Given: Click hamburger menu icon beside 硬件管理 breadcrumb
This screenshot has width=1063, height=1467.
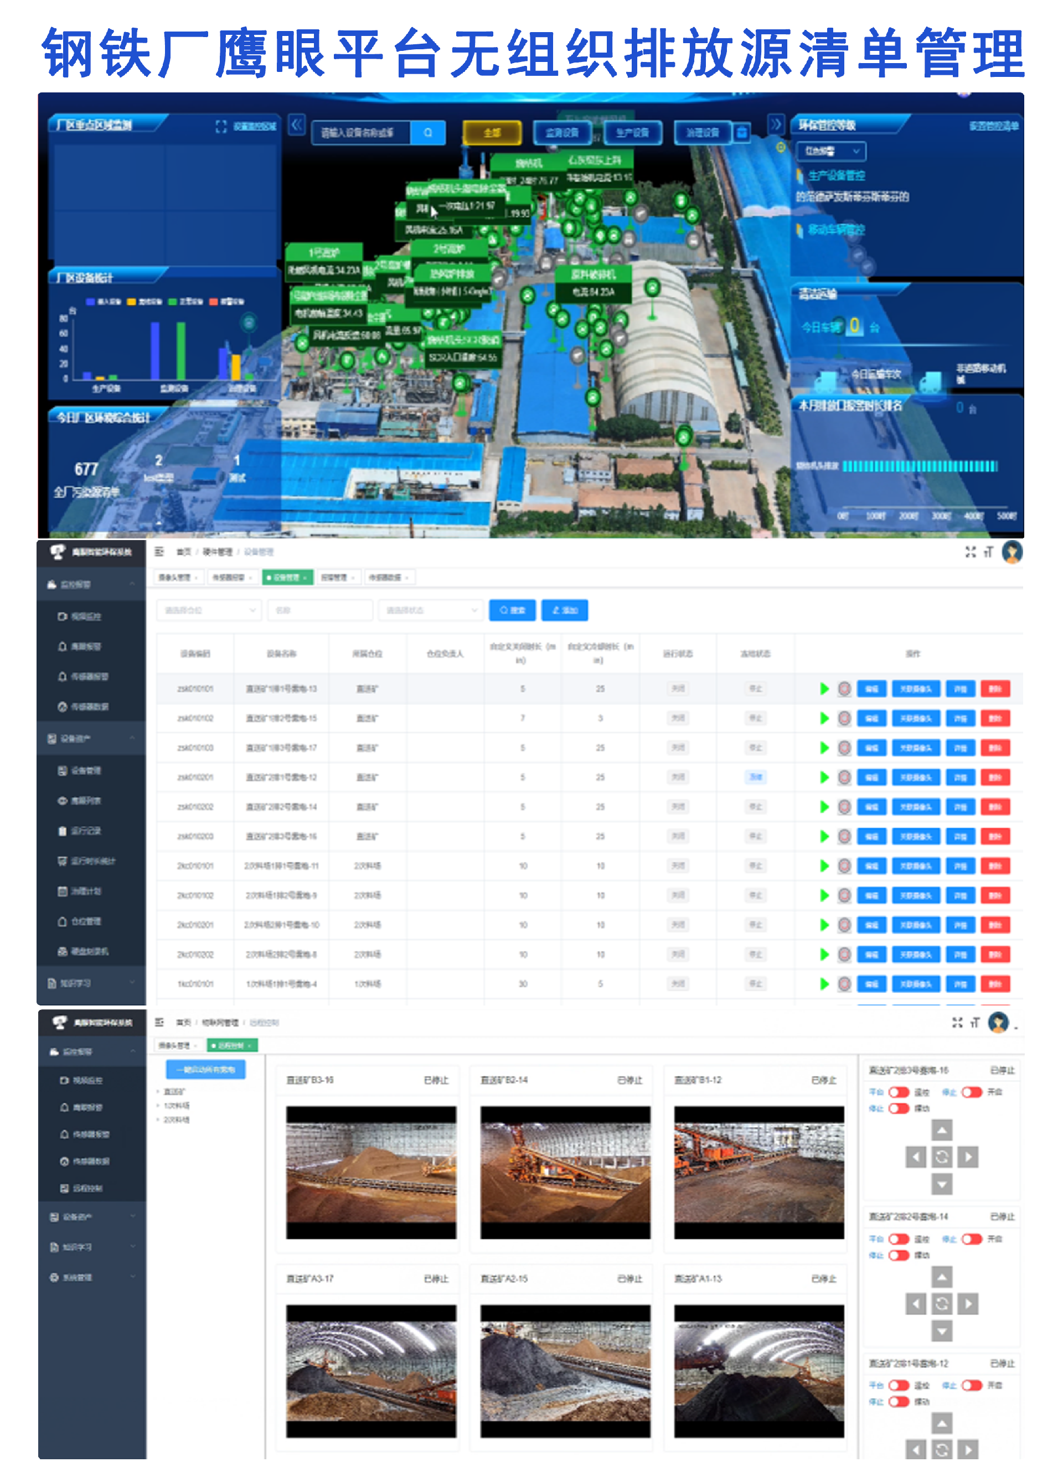Looking at the screenshot, I should [159, 552].
